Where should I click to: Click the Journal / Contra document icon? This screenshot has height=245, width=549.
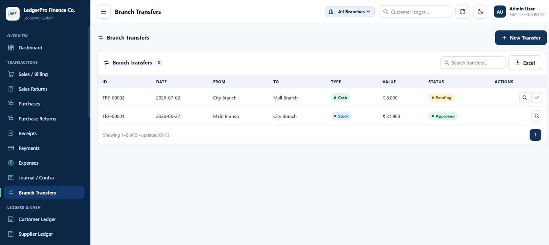(x=11, y=178)
